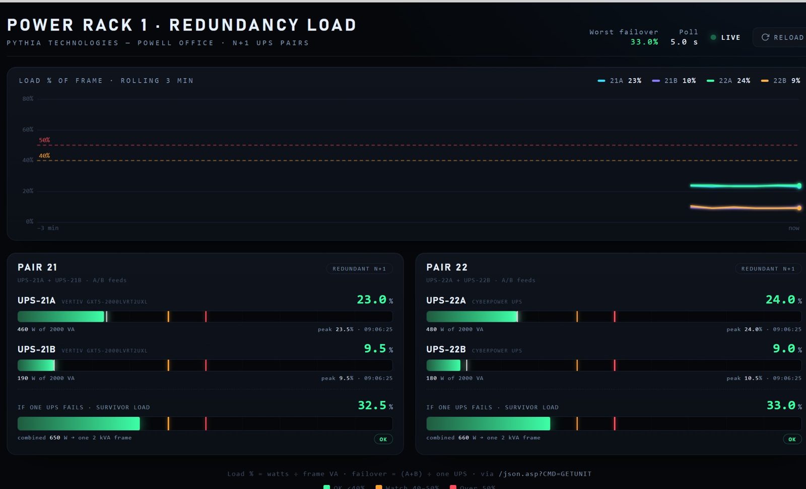Select the 22B 9% legend entry
Image resolution: width=806 pixels, height=489 pixels.
[x=780, y=81]
